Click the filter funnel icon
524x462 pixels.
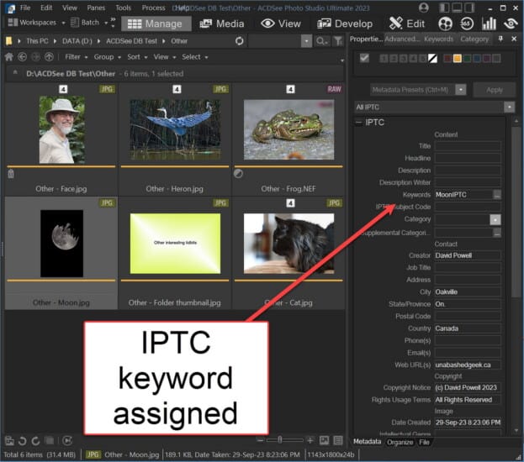coord(337,40)
